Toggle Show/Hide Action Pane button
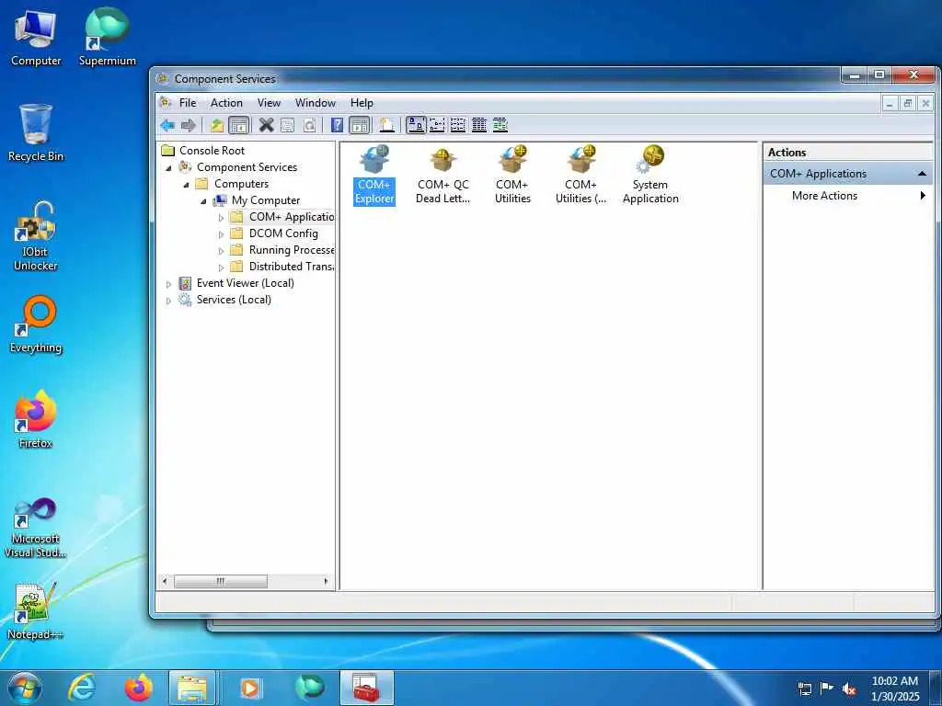Viewport: 942px width, 706px height. coord(360,125)
